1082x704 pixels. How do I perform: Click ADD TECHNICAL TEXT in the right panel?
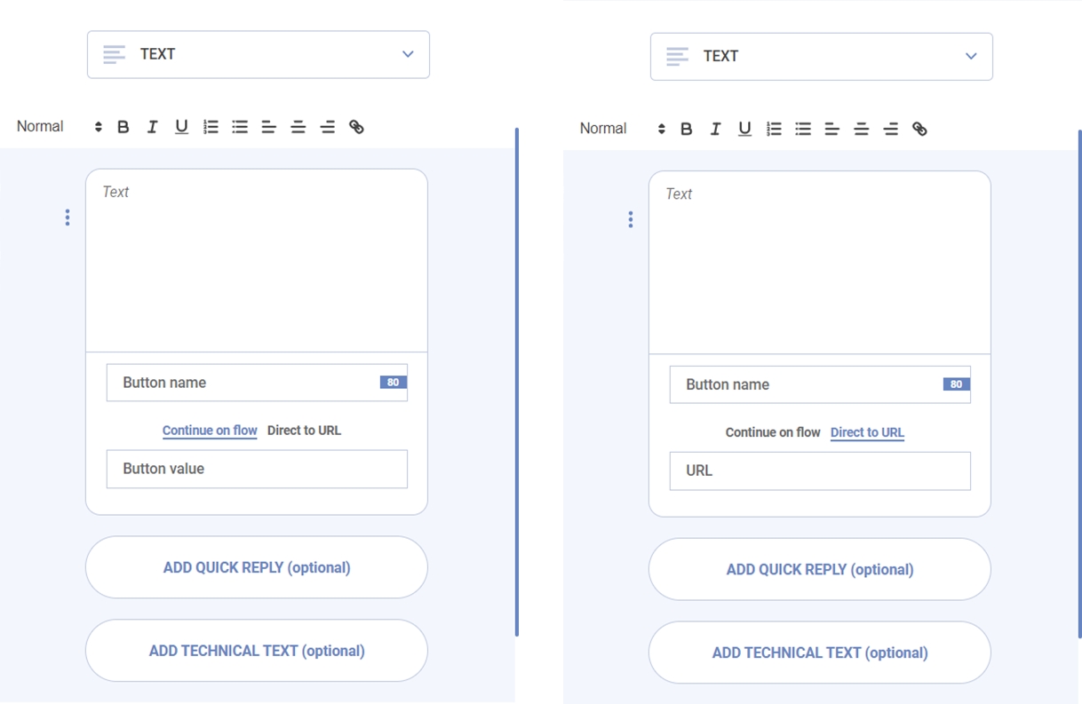(820, 653)
